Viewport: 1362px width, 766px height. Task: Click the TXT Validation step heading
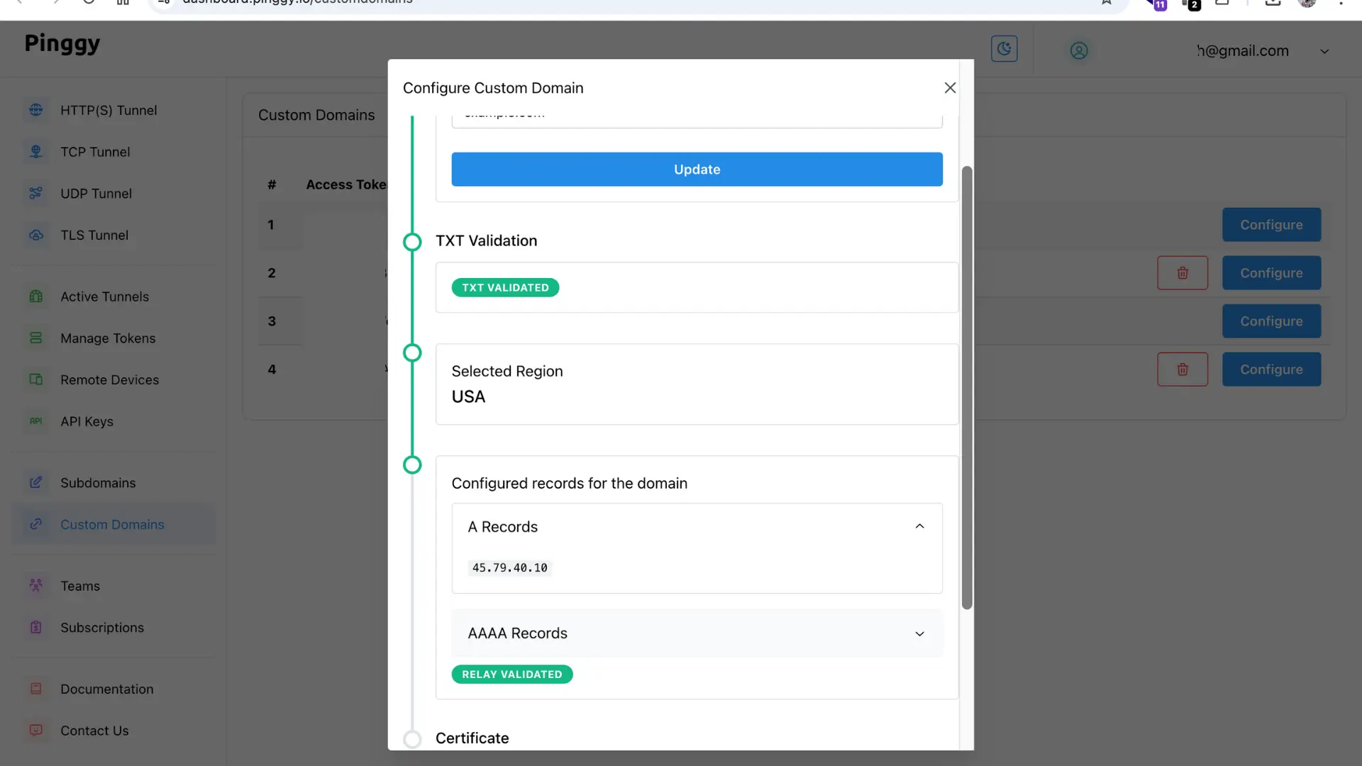(486, 240)
